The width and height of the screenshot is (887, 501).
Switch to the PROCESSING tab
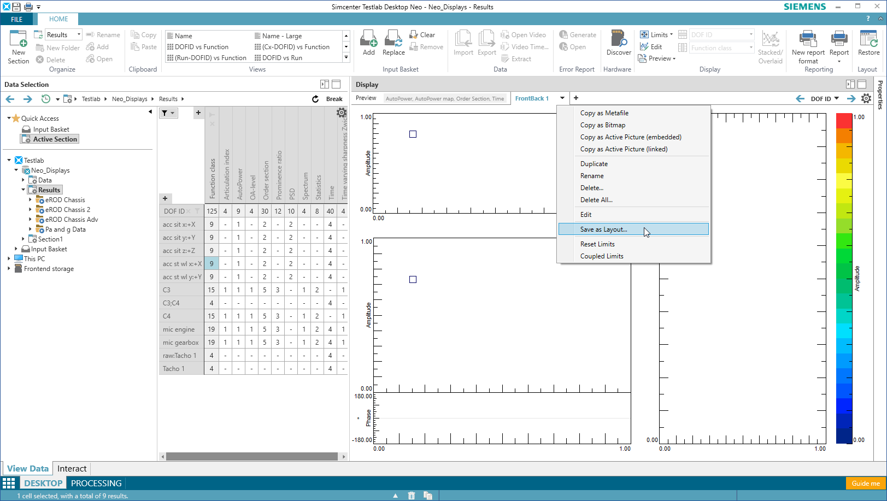pos(96,483)
